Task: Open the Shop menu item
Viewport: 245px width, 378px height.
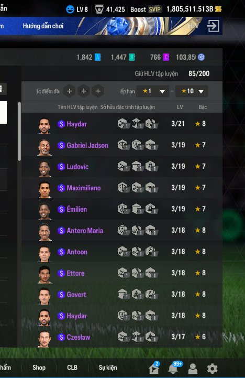Action: click(x=39, y=368)
